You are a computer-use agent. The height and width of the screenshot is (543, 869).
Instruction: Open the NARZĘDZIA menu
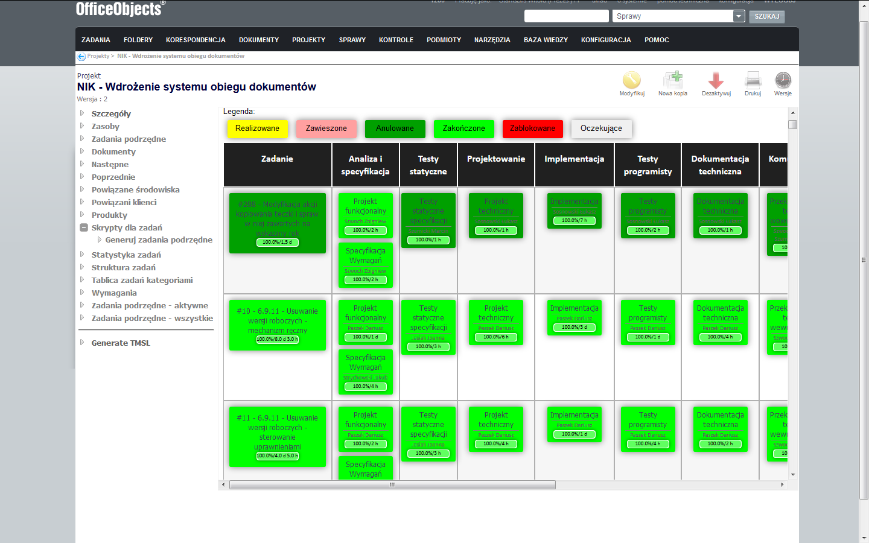492,40
